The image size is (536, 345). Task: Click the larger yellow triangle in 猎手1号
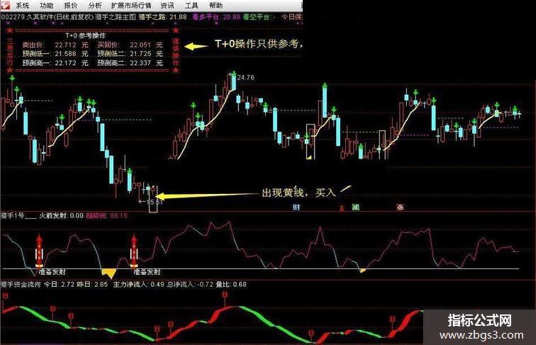pyautogui.click(x=109, y=272)
